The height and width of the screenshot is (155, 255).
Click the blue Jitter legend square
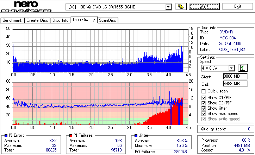click(x=136, y=136)
